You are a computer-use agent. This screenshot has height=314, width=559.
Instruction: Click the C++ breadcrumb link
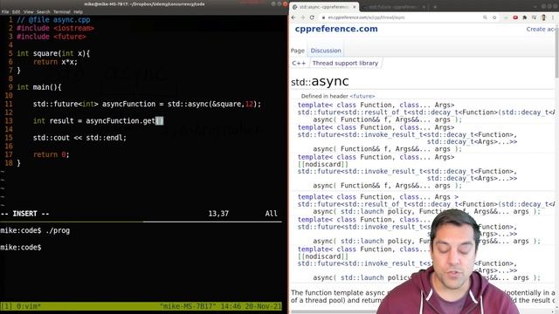tap(299, 63)
